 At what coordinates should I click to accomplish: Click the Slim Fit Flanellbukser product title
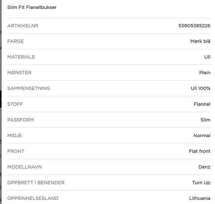click(x=32, y=7)
